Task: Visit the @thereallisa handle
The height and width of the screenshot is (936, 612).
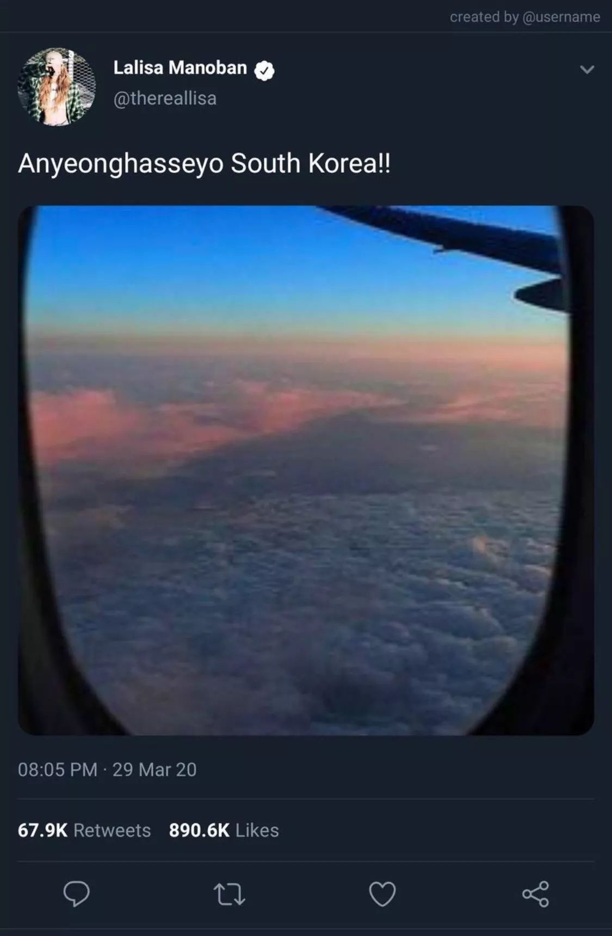Action: (165, 98)
